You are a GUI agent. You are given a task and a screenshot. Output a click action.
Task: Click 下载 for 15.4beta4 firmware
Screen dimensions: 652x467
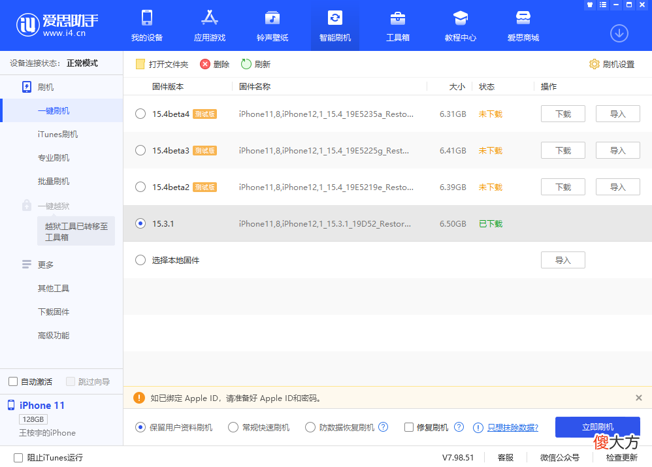click(x=563, y=114)
